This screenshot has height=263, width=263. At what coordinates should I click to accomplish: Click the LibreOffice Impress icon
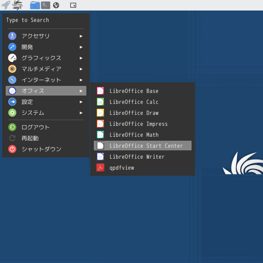[100, 124]
